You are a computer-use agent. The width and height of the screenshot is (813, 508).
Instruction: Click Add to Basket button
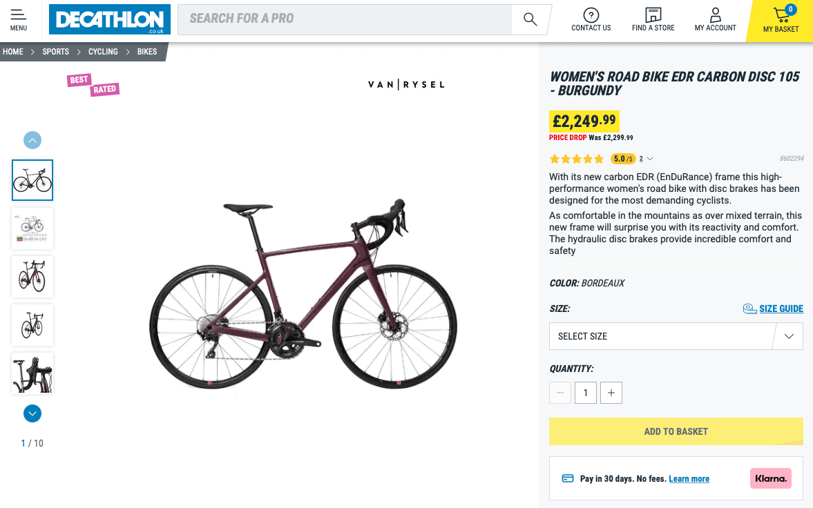tap(676, 431)
